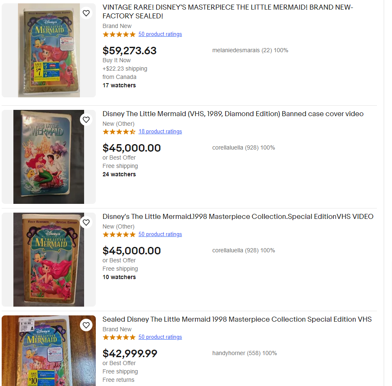Image resolution: width=392 pixels, height=386 pixels.
Task: Click seller name melaniedesmarais
Action: [x=236, y=50]
